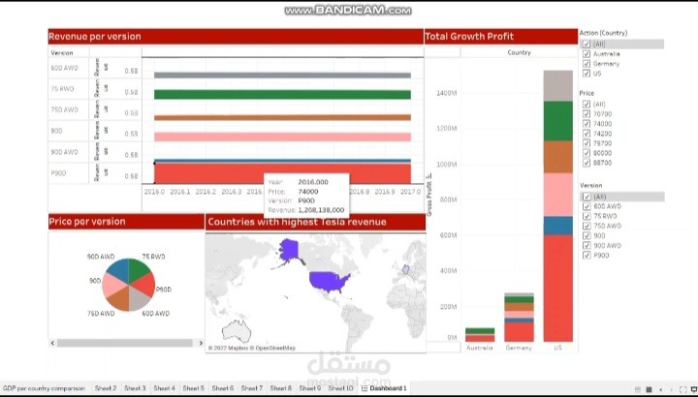Click the 'Total Growth Profit' title
Viewport: 698px width, 397px height.
pyautogui.click(x=469, y=37)
